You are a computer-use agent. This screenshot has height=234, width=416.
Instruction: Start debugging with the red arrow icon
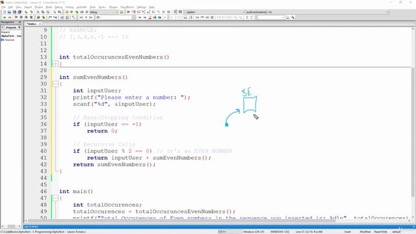[x=129, y=12]
